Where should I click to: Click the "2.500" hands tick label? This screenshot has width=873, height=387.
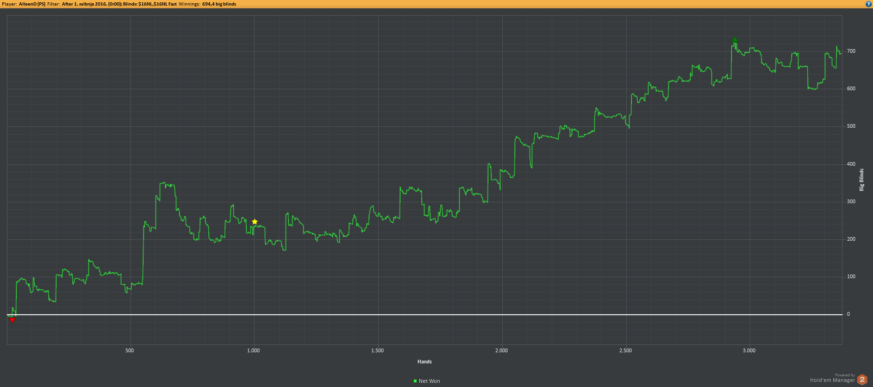(625, 350)
